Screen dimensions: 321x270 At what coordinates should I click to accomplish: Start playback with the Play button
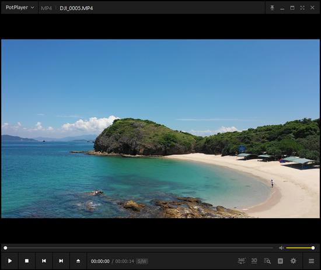[x=10, y=261]
